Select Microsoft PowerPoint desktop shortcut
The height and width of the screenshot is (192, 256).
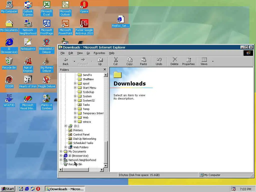pyautogui.click(x=65, y=27)
